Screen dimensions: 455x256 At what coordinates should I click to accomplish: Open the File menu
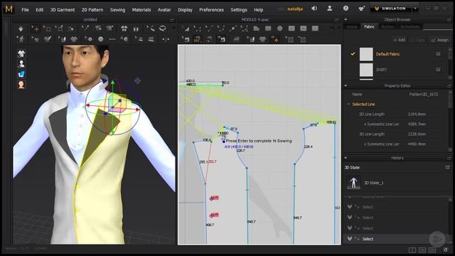pos(25,9)
